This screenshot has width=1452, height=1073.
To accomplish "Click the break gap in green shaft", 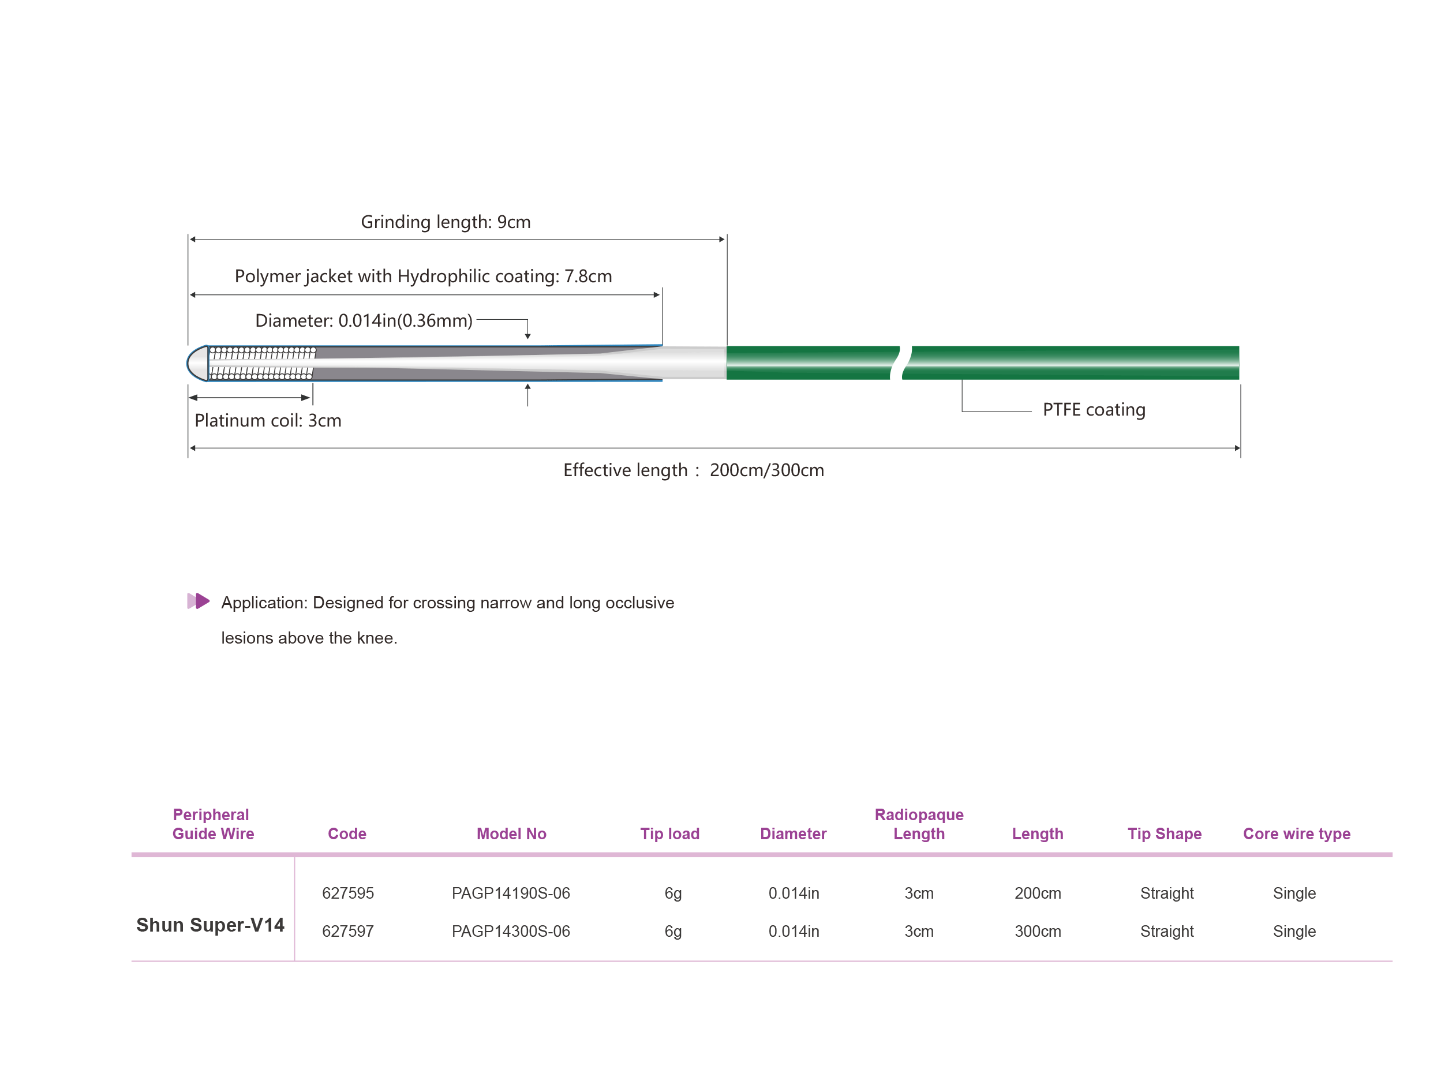I will click(901, 362).
